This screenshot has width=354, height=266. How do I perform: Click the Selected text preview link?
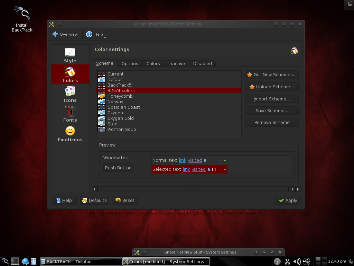(186, 169)
